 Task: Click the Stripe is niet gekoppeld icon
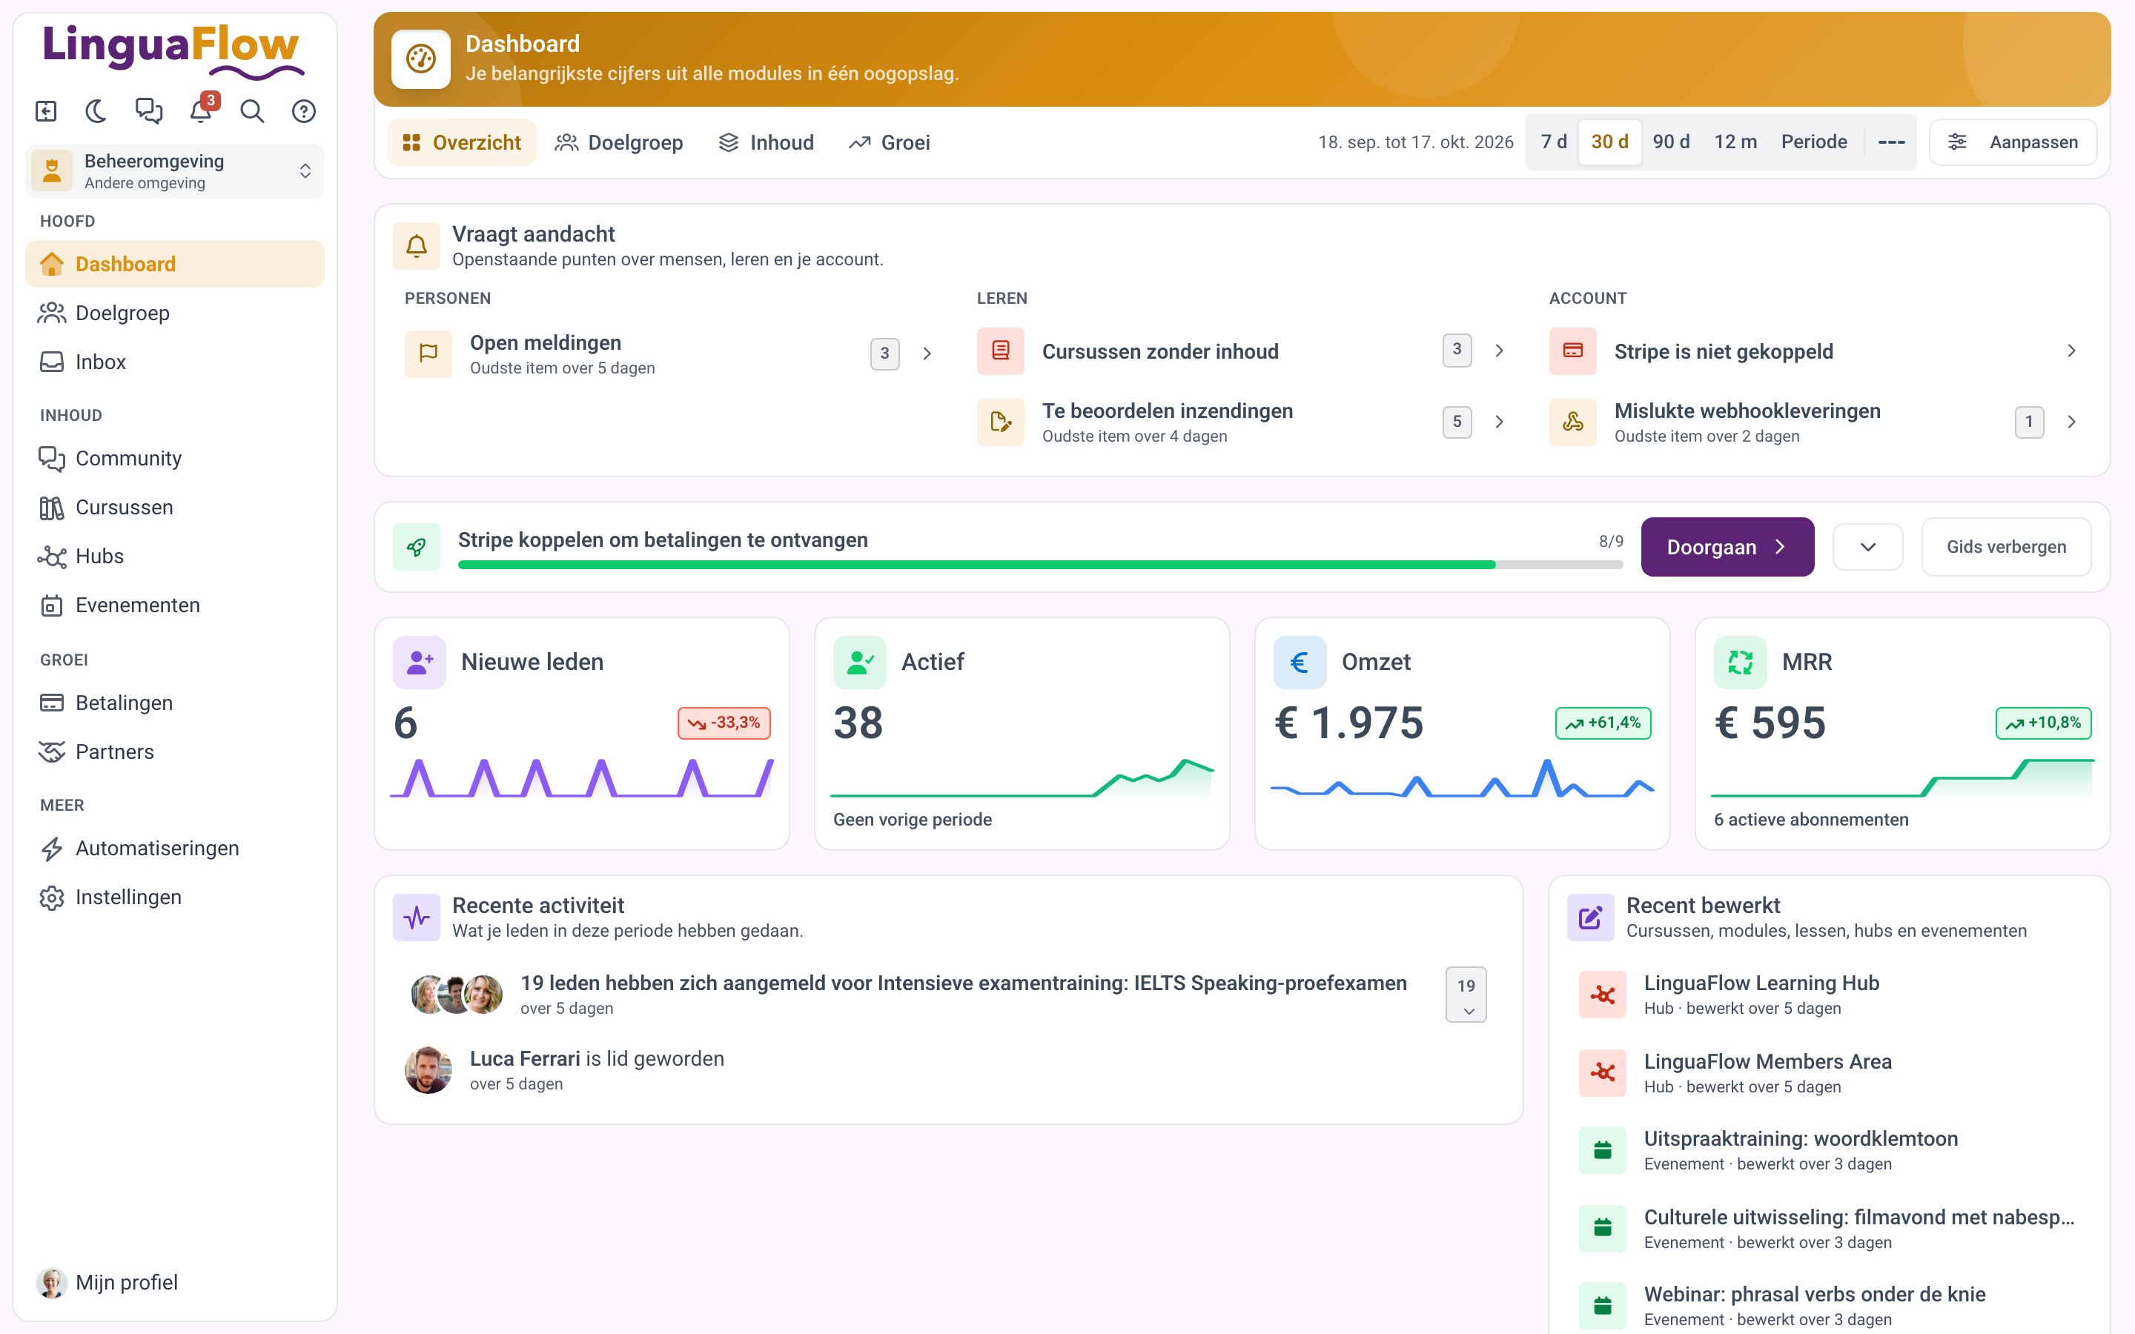[x=1573, y=351]
